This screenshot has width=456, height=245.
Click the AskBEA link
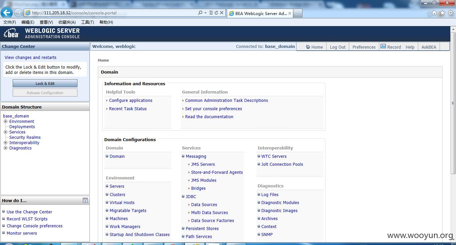pos(429,47)
